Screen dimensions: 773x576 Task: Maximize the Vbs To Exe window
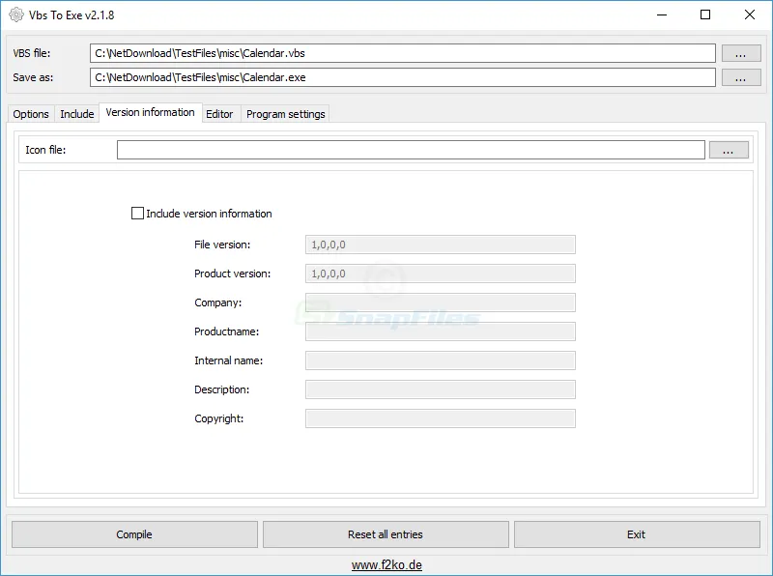(705, 14)
